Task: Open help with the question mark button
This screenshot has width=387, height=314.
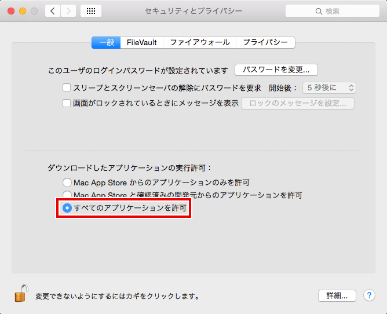Action: pos(369,295)
